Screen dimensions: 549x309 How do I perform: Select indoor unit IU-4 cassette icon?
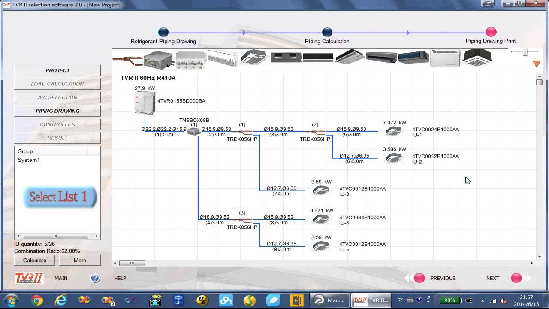320,220
